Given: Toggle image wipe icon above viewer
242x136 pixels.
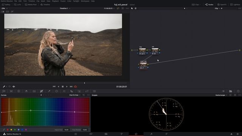Looking at the screenshot, I should pyautogui.click(x=3, y=12).
